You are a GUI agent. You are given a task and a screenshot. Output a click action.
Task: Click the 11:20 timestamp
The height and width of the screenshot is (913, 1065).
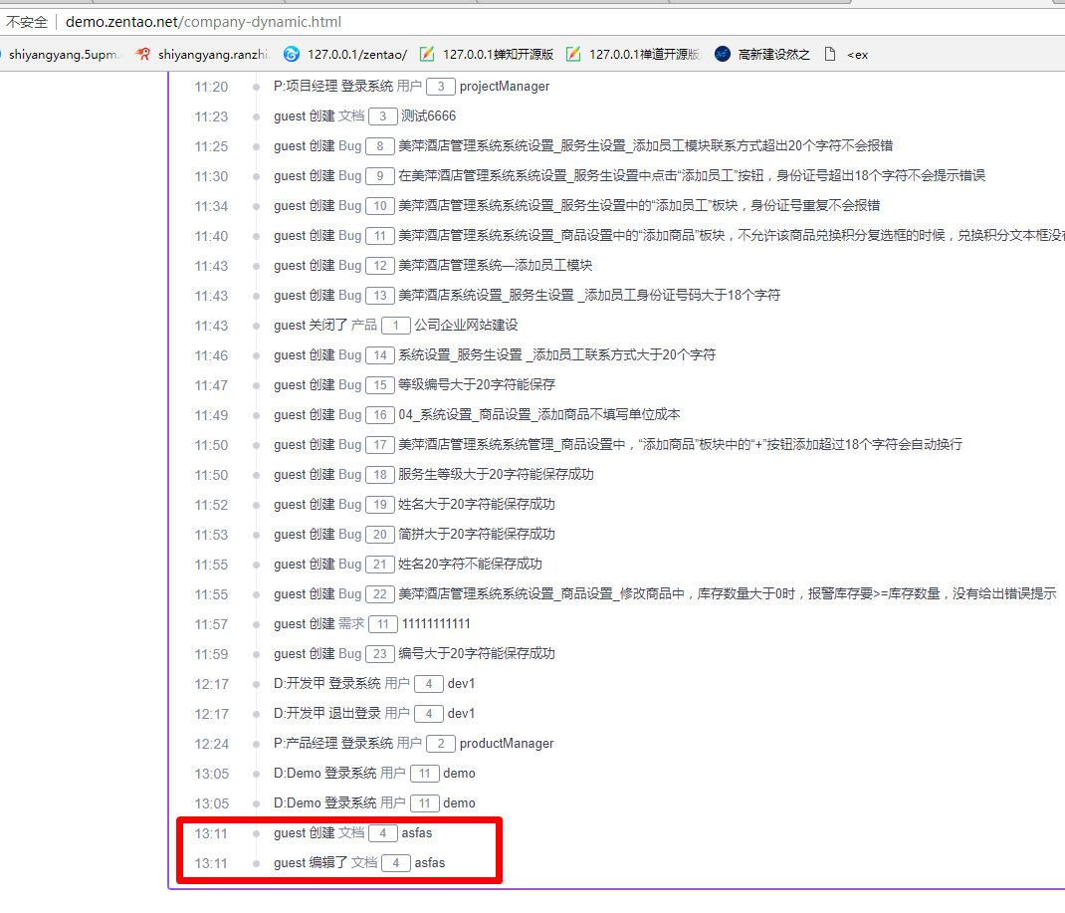tap(211, 87)
